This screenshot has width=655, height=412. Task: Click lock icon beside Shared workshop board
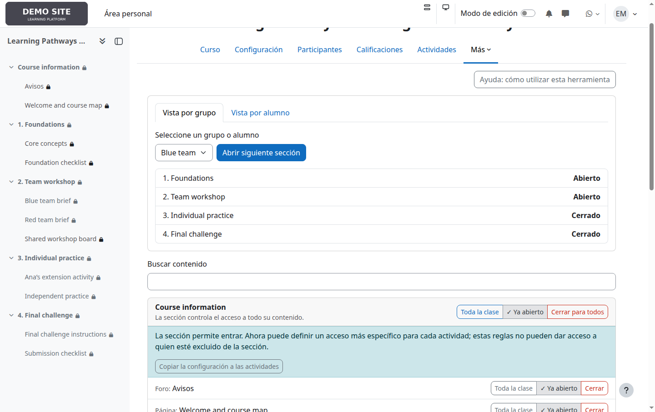point(101,239)
